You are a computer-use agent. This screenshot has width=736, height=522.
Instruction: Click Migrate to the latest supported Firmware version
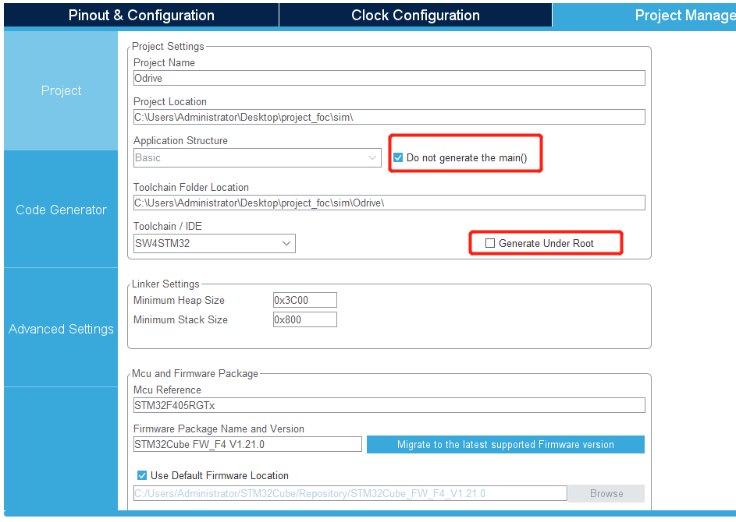click(505, 444)
